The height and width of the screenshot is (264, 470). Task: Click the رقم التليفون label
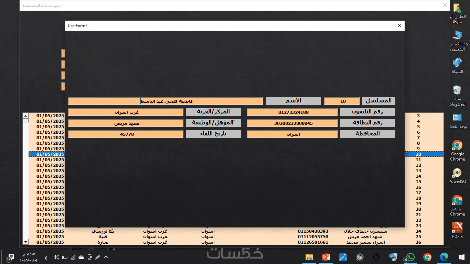368,112
